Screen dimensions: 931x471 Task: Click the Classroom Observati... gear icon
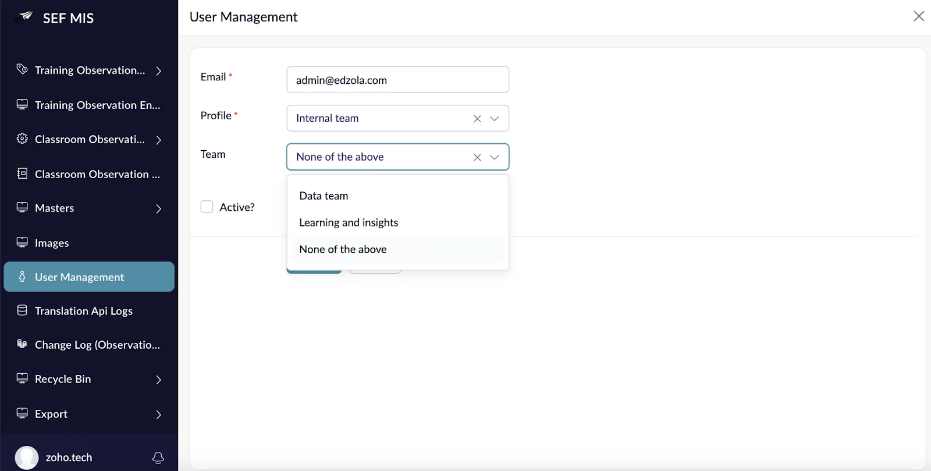22,139
